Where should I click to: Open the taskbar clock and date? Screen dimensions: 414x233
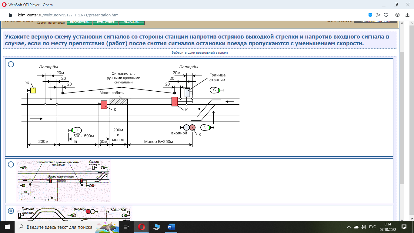tap(388, 227)
